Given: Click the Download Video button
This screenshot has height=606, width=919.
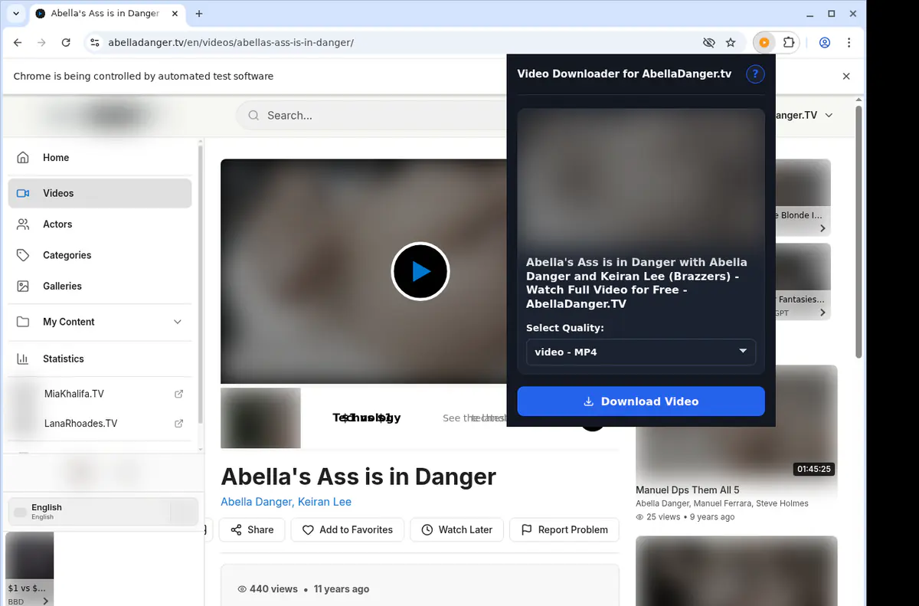Looking at the screenshot, I should [641, 401].
